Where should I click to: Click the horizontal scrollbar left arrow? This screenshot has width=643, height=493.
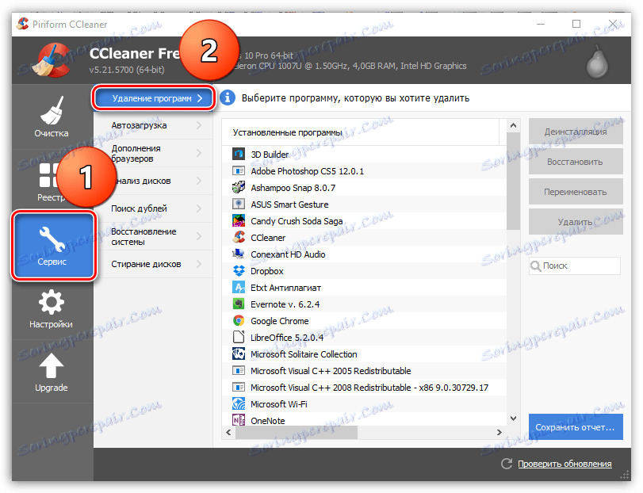(x=228, y=432)
